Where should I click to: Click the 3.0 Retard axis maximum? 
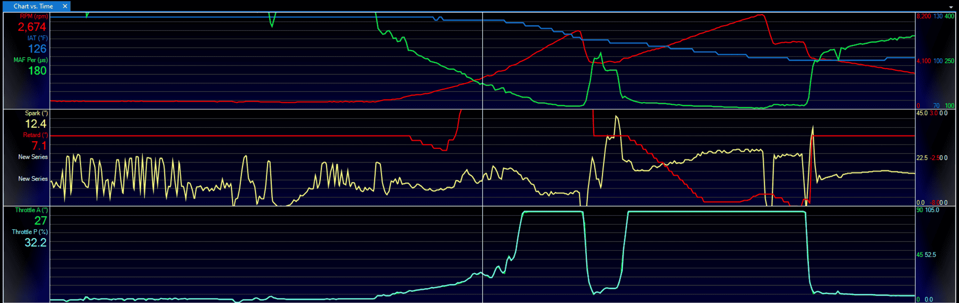pos(934,113)
